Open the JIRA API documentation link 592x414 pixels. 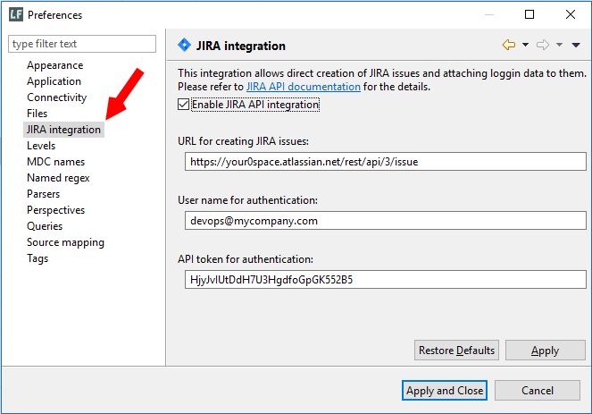click(304, 87)
